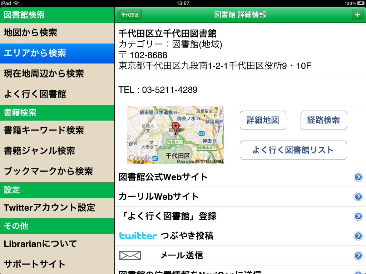Screen dimensions: 366x274
Task: Open ブックマークから検索
Action: [x=57, y=172]
